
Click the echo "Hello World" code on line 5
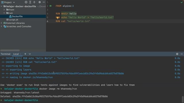[x=87, y=17]
